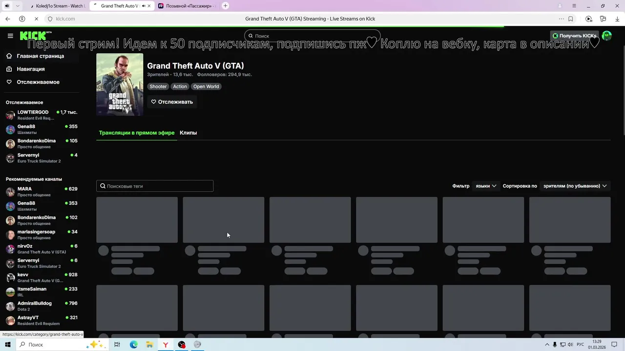Mute audio on Grand Theft Auto tab

pos(143,6)
